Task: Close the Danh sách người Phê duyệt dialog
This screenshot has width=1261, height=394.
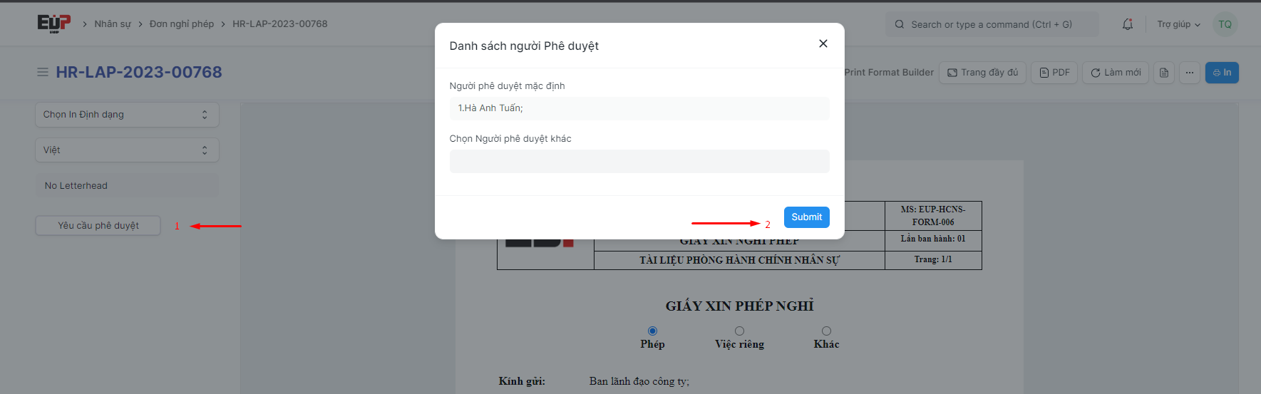Action: tap(823, 44)
